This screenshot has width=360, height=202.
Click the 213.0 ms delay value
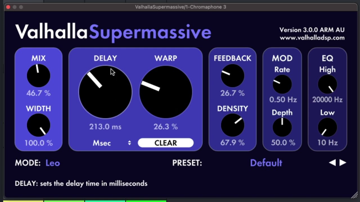coord(105,127)
